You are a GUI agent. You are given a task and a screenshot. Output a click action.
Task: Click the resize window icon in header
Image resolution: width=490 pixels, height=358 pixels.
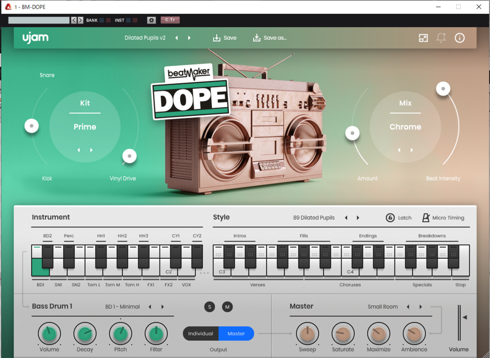coord(423,38)
